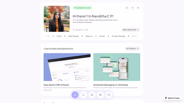Click the location pin beside Banglore, India
184x103 pixels.
pyautogui.click(x=74, y=30)
